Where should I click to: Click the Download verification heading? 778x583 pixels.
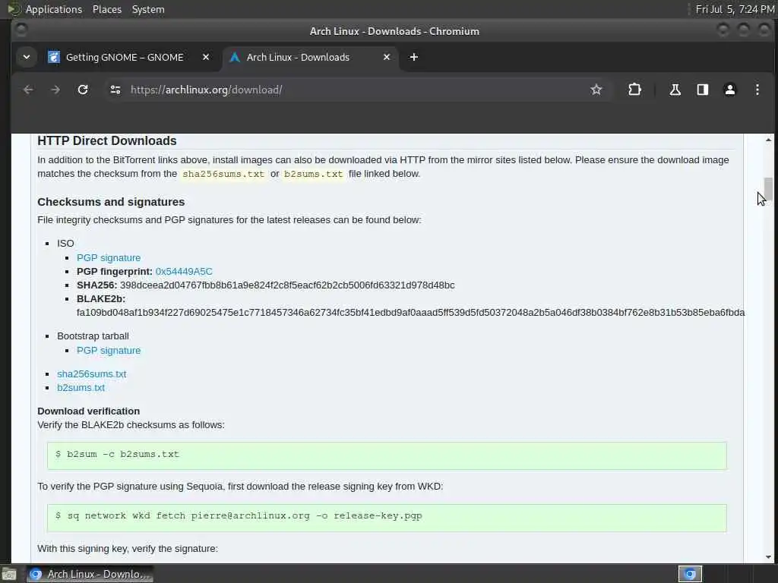tap(88, 411)
